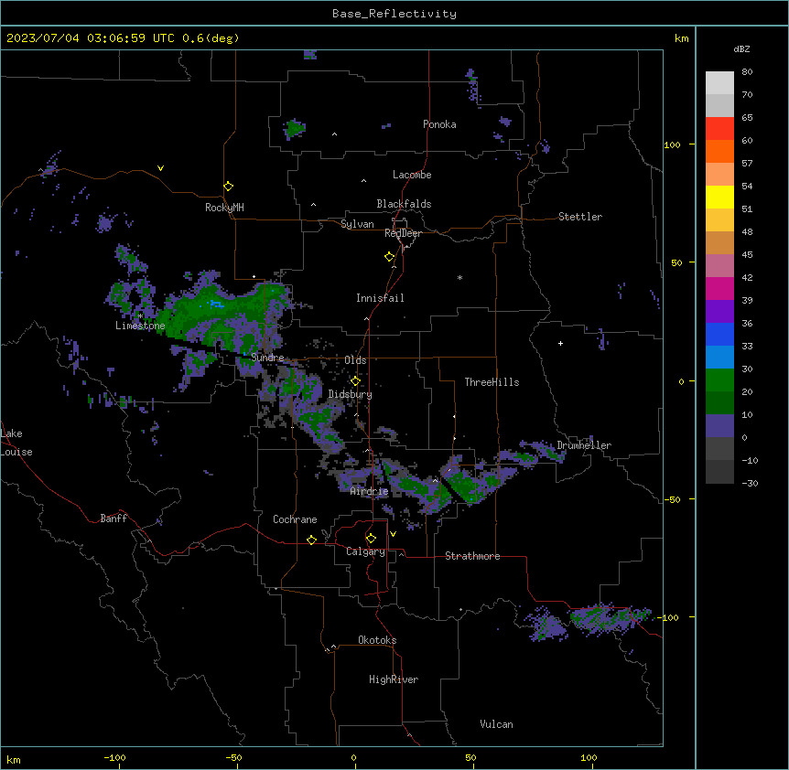This screenshot has width=789, height=770.
Task: Click the white plus marker west of Drumheller area
Action: pos(560,343)
